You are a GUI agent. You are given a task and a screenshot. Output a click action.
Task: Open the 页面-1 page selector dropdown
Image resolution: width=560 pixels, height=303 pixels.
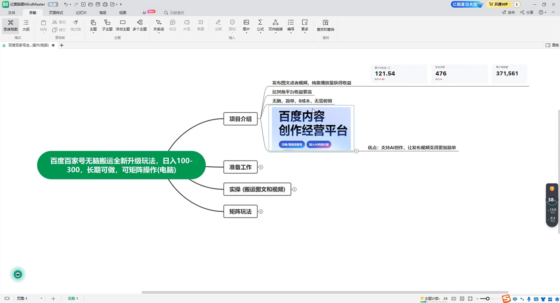41,298
